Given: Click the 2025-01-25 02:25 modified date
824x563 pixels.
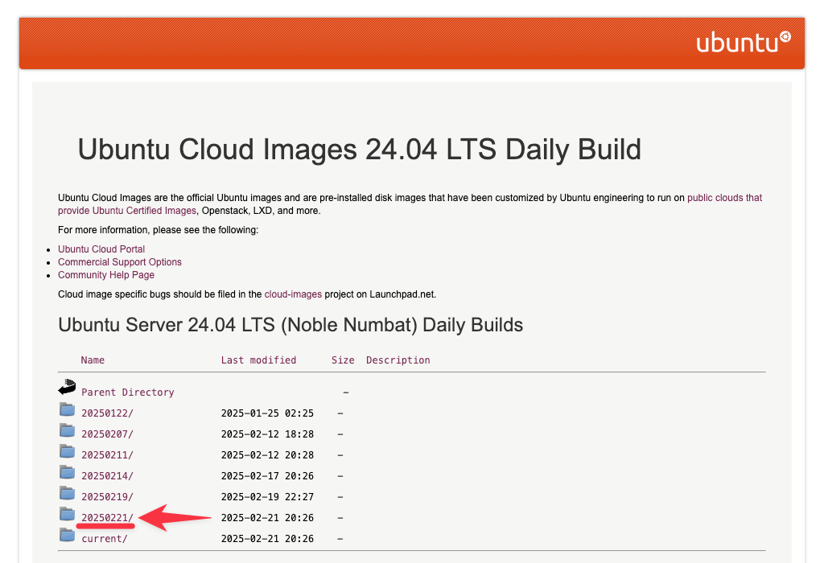Looking at the screenshot, I should (267, 413).
